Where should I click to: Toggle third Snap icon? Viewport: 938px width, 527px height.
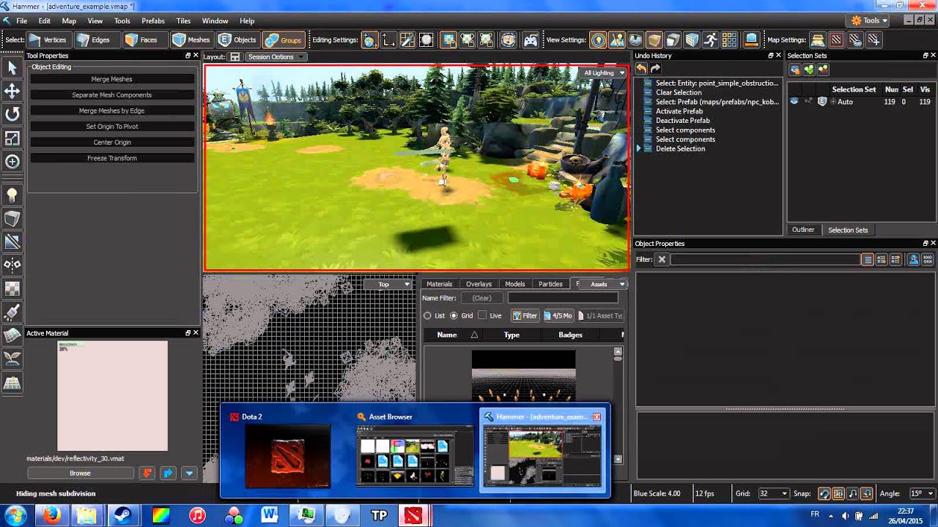[853, 493]
